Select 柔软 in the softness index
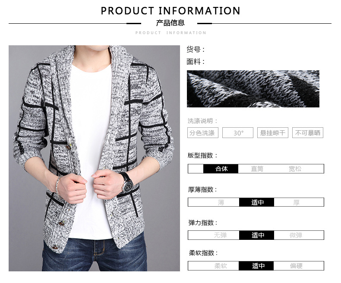Screen dimensions: 341x283 [221, 266]
